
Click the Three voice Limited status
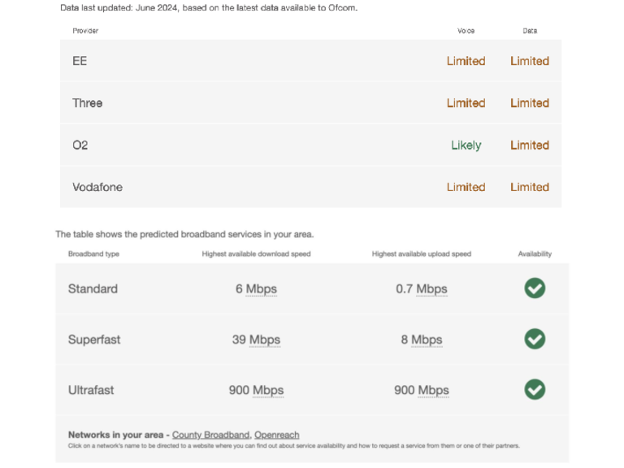click(466, 103)
